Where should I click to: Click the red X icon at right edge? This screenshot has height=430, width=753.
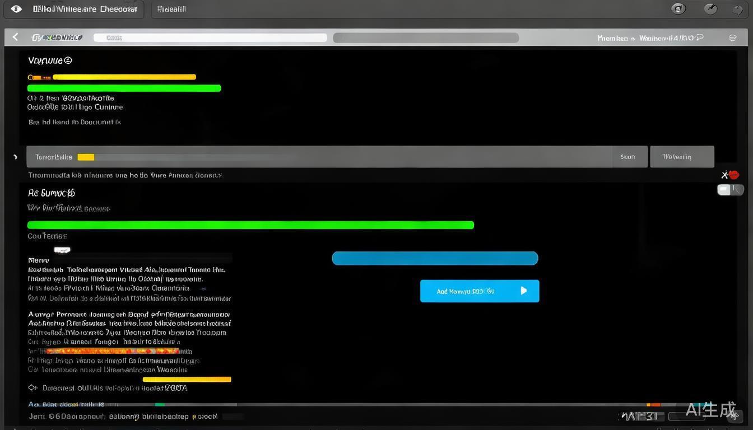pyautogui.click(x=729, y=175)
